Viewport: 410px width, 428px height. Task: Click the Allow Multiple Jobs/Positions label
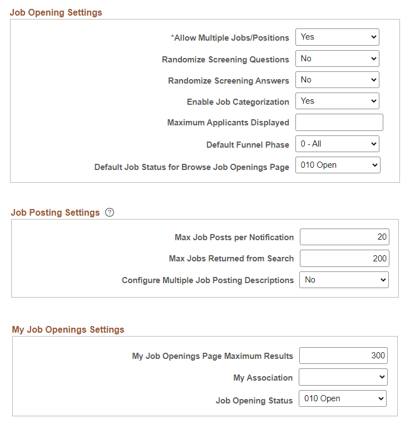[230, 38]
